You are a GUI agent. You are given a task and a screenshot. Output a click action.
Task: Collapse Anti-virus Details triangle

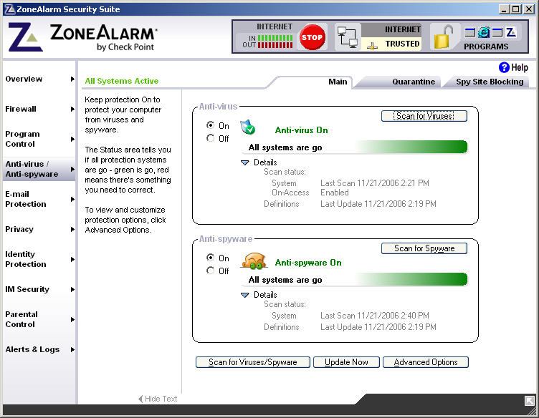click(244, 162)
